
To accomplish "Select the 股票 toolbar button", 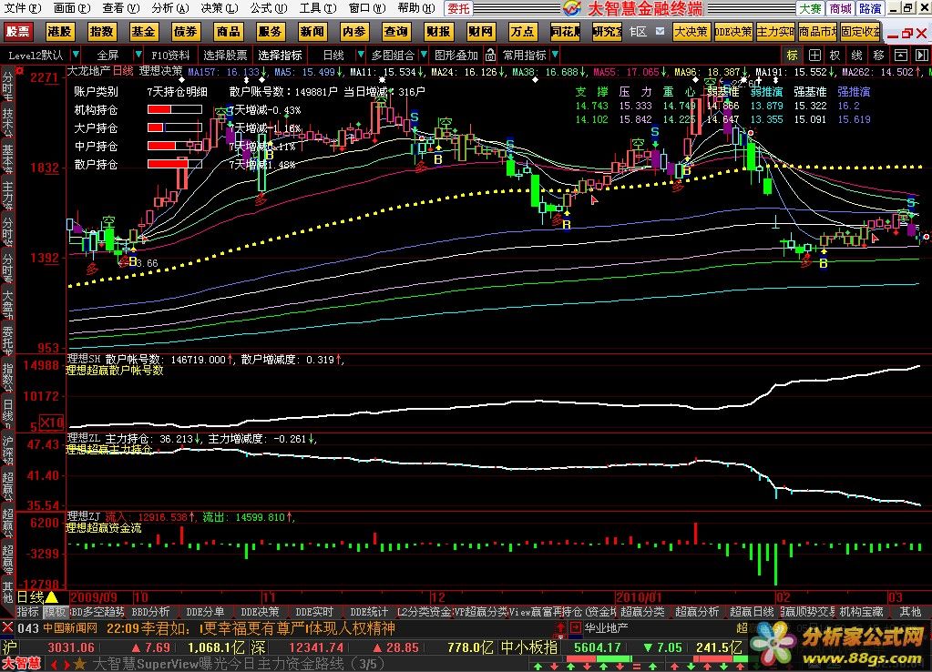I will (18, 32).
